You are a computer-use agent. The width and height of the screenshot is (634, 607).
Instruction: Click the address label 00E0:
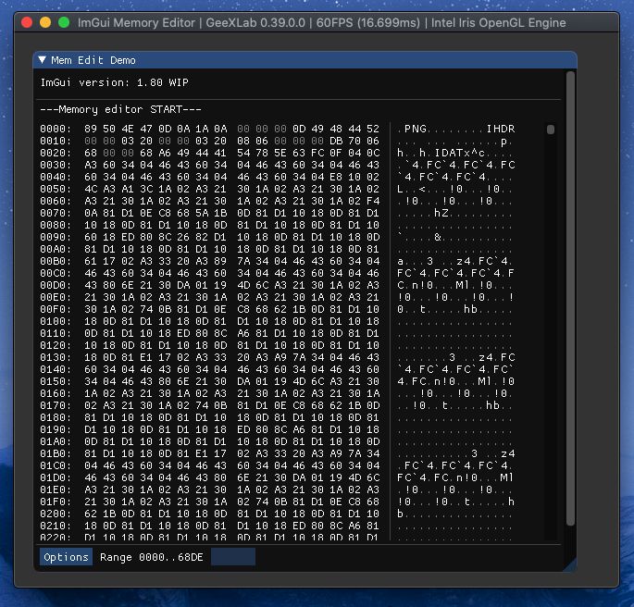tap(56, 297)
